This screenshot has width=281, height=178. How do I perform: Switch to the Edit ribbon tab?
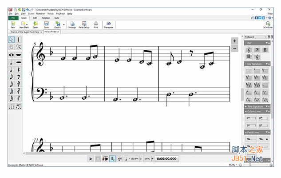click(x=35, y=18)
